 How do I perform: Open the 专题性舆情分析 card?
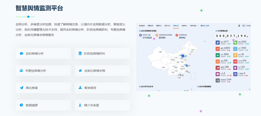(x=43, y=71)
